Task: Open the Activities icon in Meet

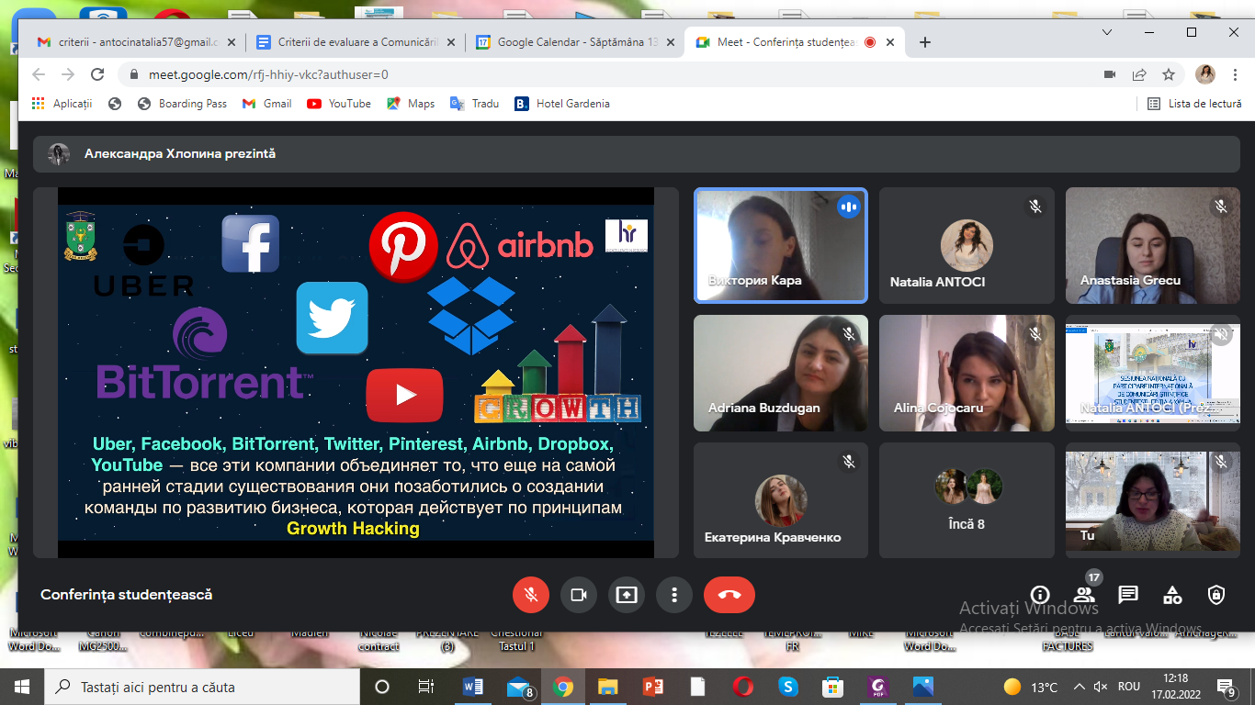Action: pos(1172,595)
